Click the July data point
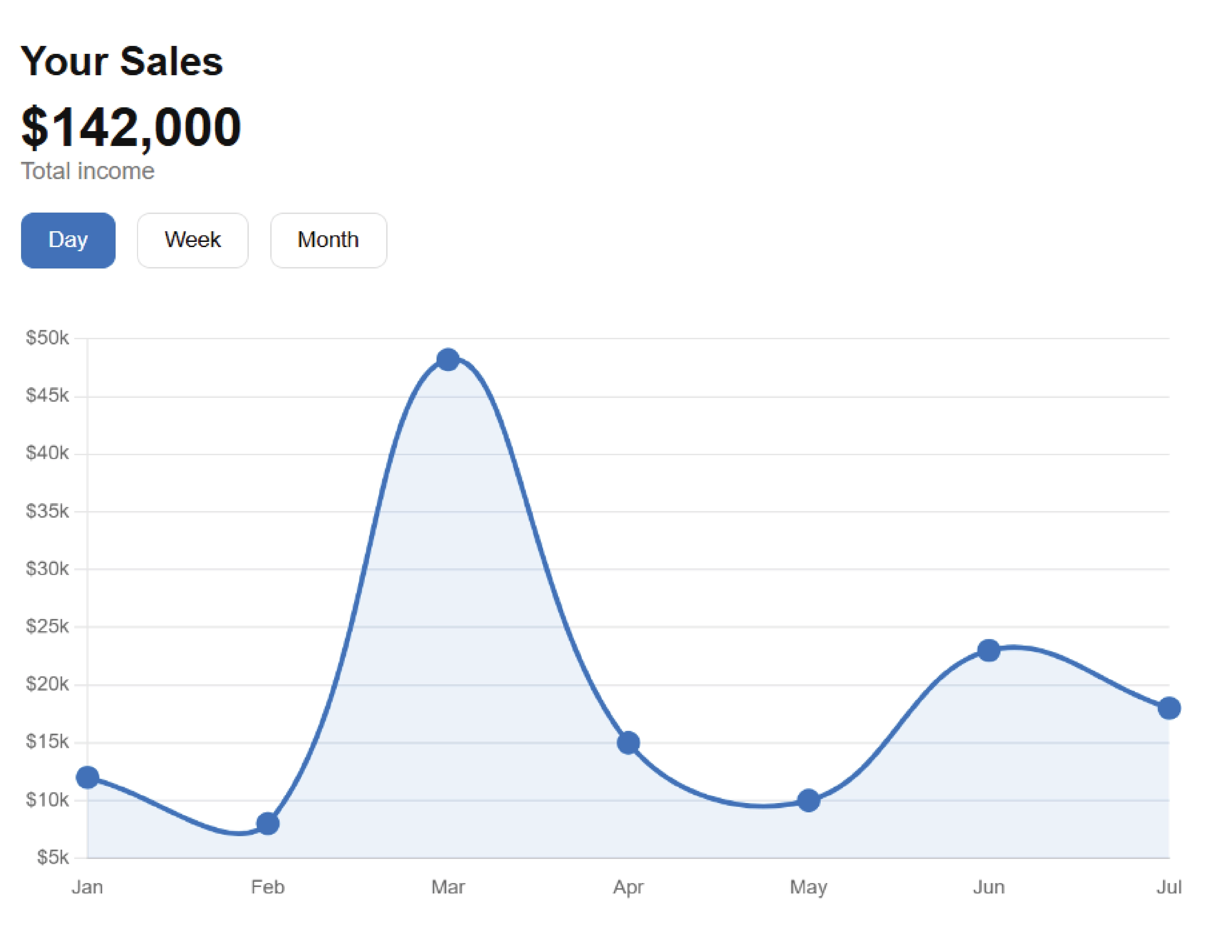 coord(1169,708)
